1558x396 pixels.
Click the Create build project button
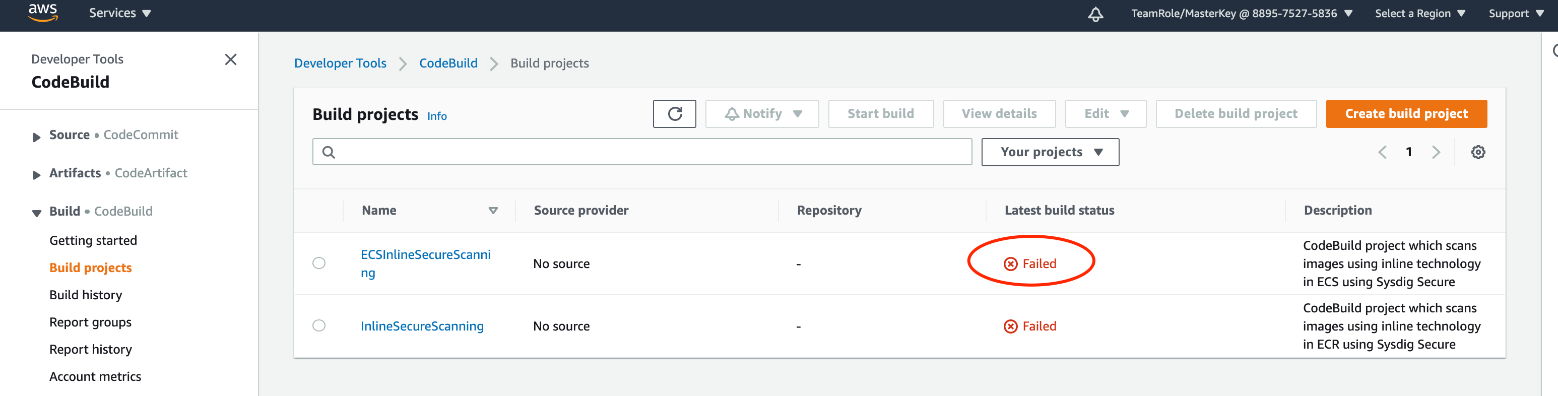(x=1406, y=114)
